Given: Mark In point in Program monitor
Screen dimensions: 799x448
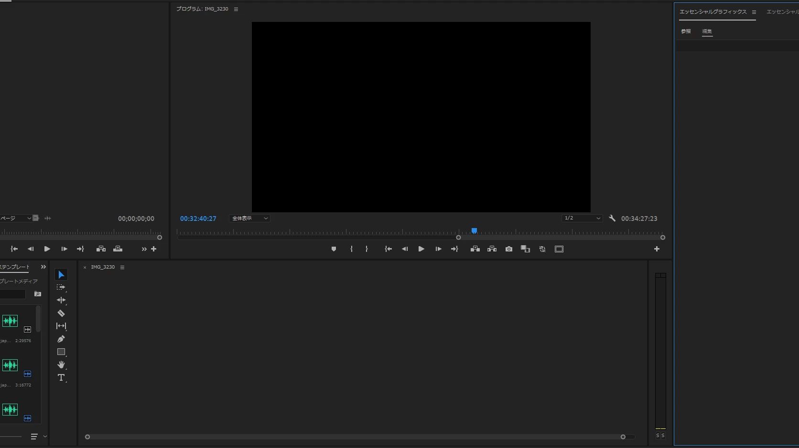Looking at the screenshot, I should 351,249.
